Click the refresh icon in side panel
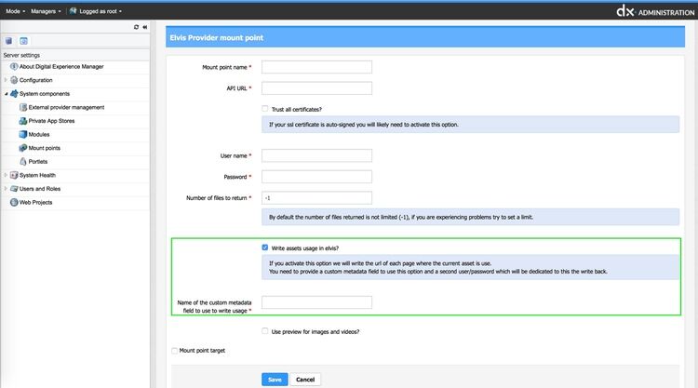Screen dimensions: 698x388 [136, 27]
